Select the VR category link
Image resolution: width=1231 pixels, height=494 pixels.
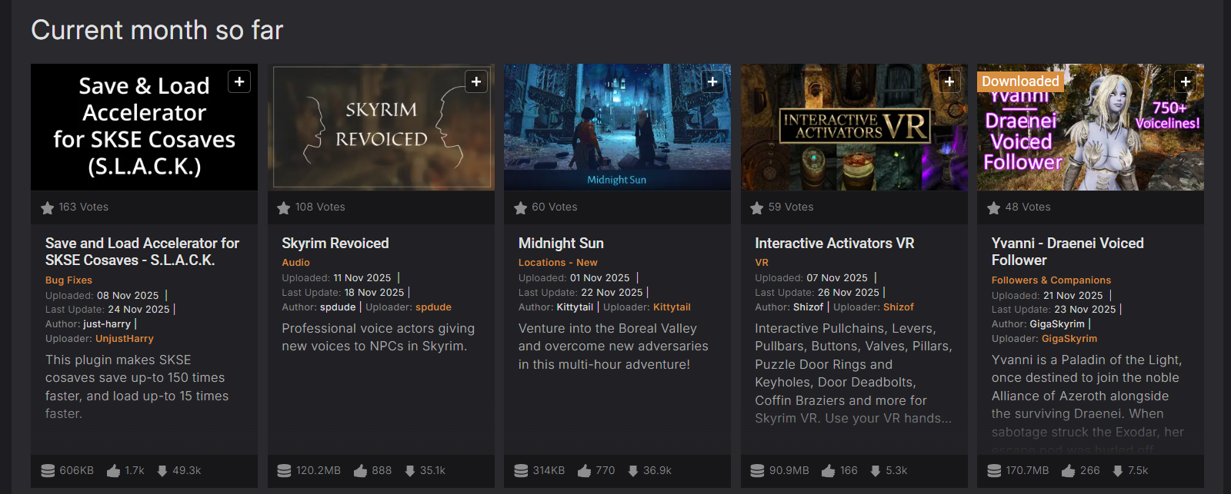(762, 263)
